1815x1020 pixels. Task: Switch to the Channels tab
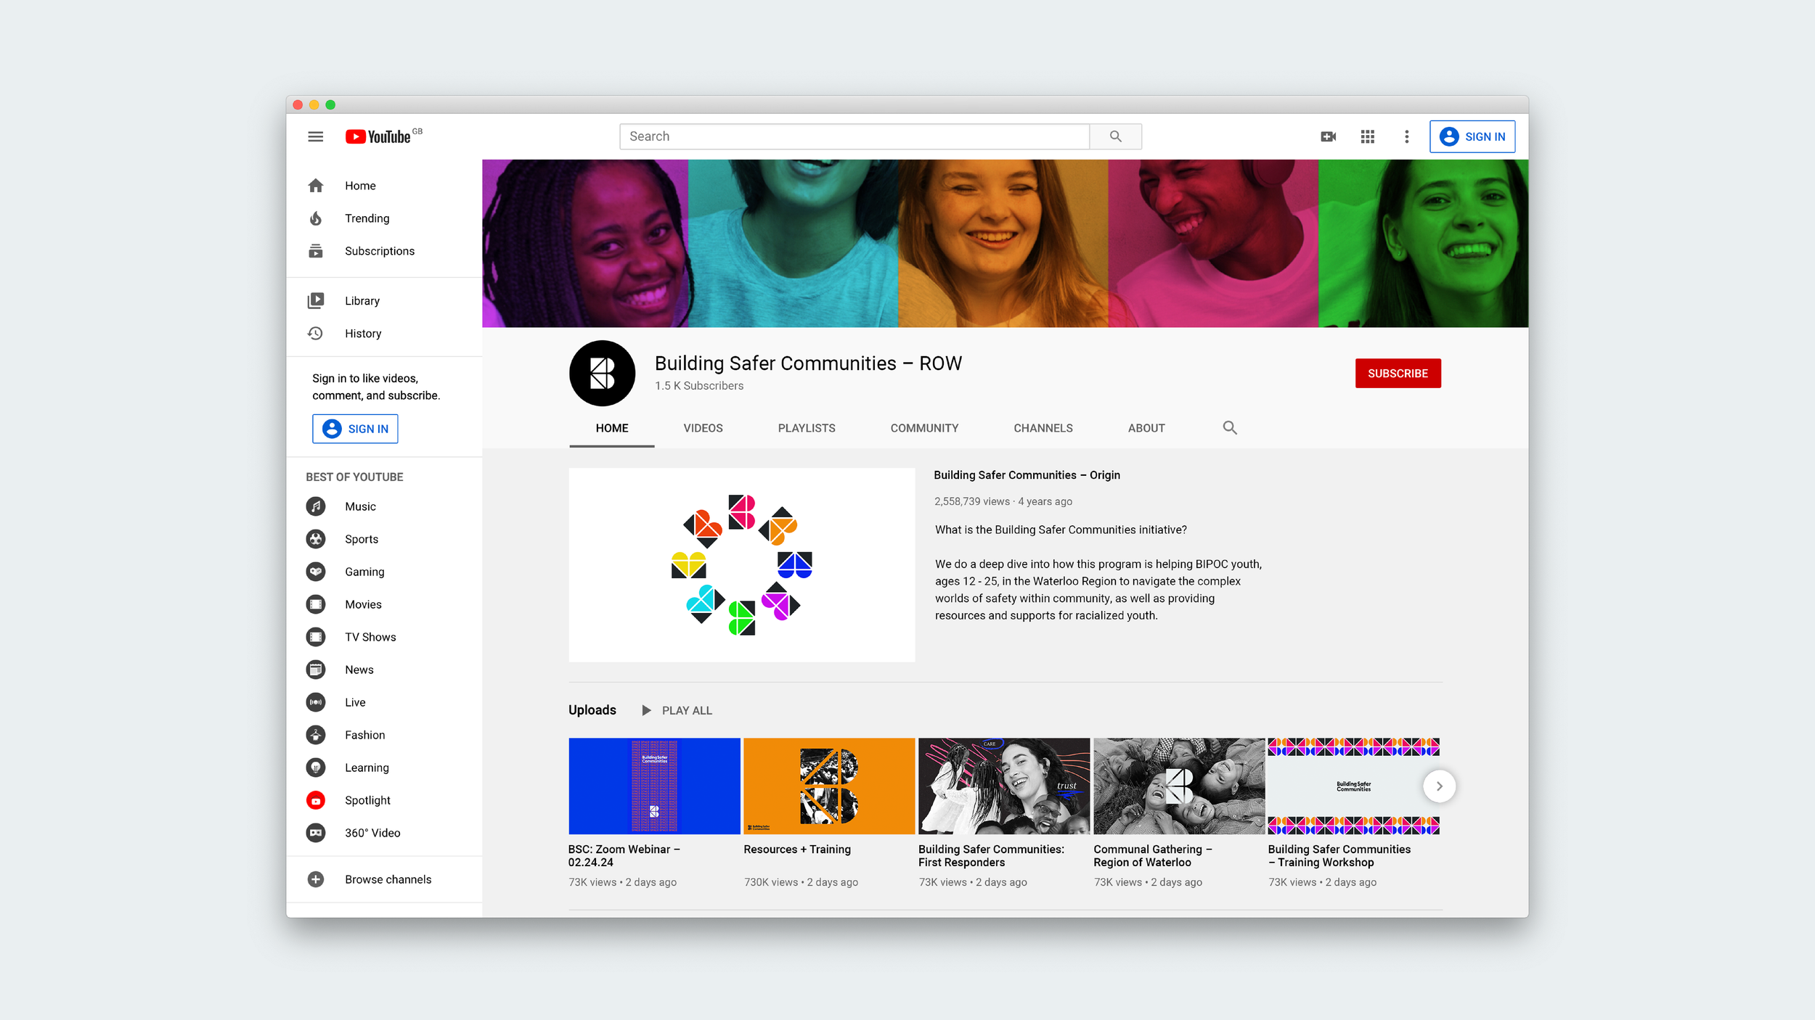1043,428
